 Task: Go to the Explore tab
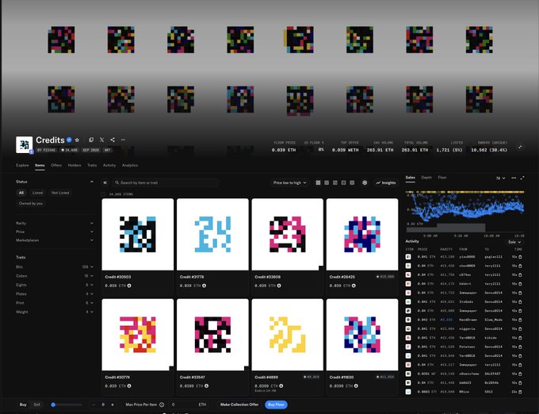22,166
